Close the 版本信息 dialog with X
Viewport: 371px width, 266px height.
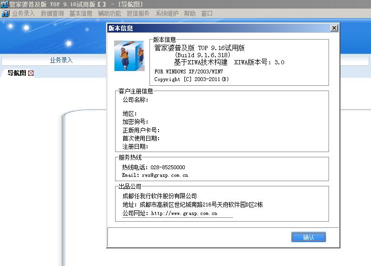click(x=334, y=28)
